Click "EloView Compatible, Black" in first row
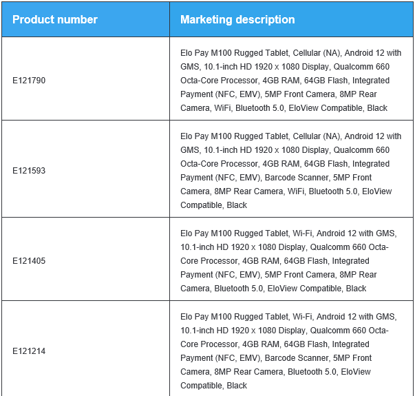415x396 pixels. pyautogui.click(x=338, y=108)
